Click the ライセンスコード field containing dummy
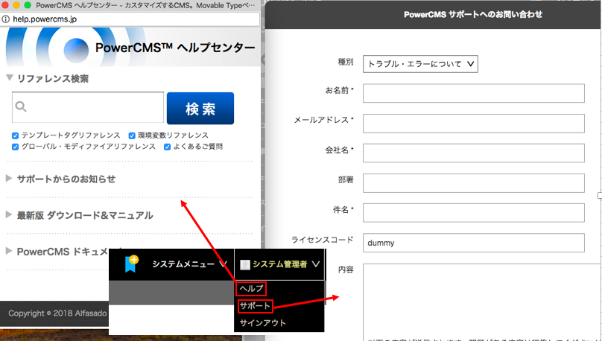602x341 pixels. tap(474, 243)
